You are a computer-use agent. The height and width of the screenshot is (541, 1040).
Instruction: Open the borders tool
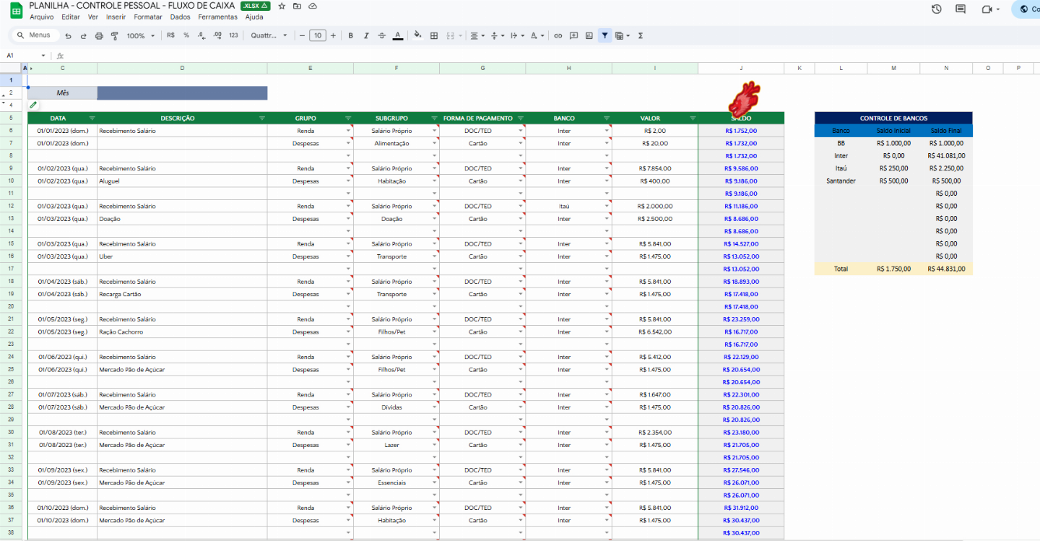pos(434,35)
